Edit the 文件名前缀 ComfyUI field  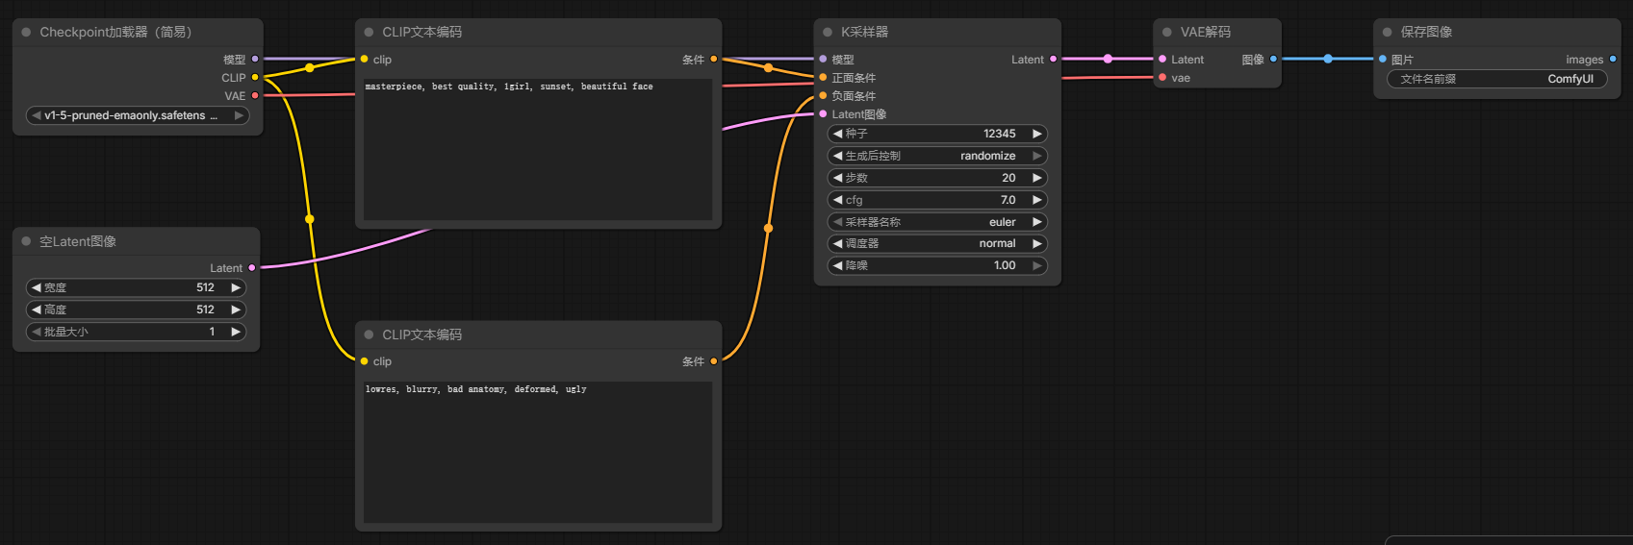pyautogui.click(x=1497, y=79)
